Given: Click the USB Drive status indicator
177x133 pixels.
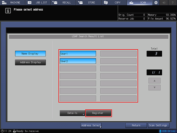Looking at the screenshot, I should coord(167,131).
